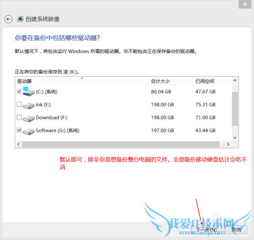Click the drive list scroll down arrow
The width and height of the screenshot is (254, 240).
click(x=235, y=137)
